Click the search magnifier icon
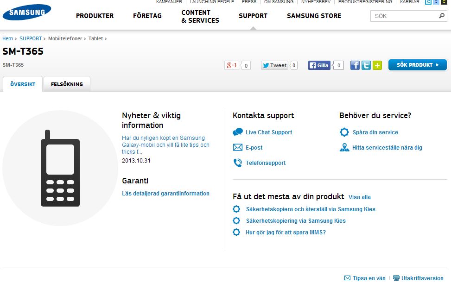451x289 pixels. tap(441, 16)
